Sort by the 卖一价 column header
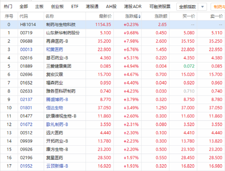 pos(216,16)
